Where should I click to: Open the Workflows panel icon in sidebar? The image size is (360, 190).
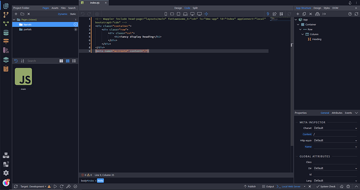click(6, 23)
